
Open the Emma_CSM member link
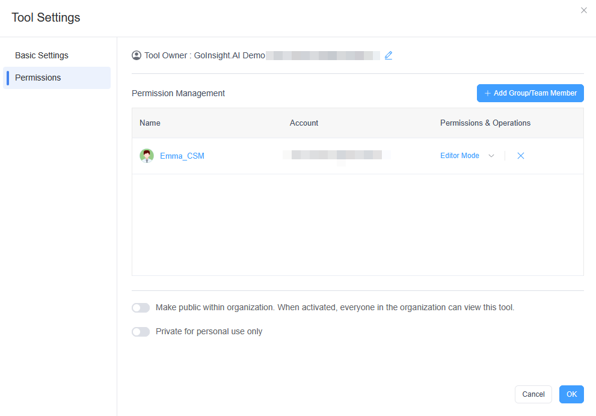[182, 156]
